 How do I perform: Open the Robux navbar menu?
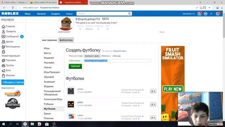pyautogui.click(x=69, y=14)
